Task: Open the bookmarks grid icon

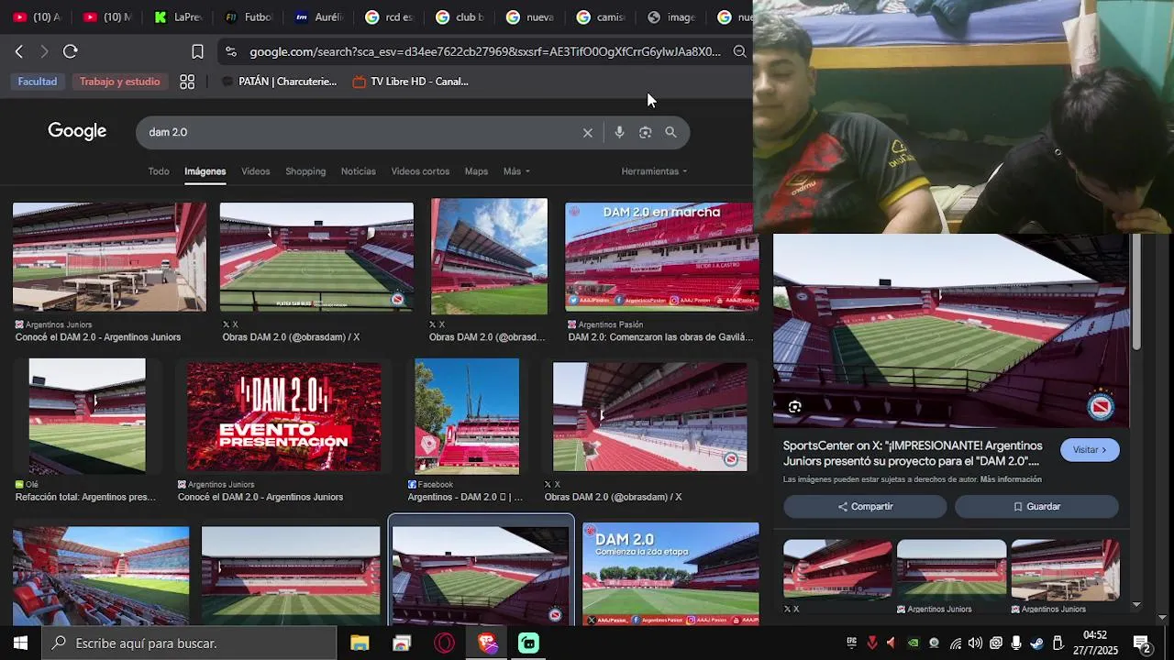Action: pos(187,82)
